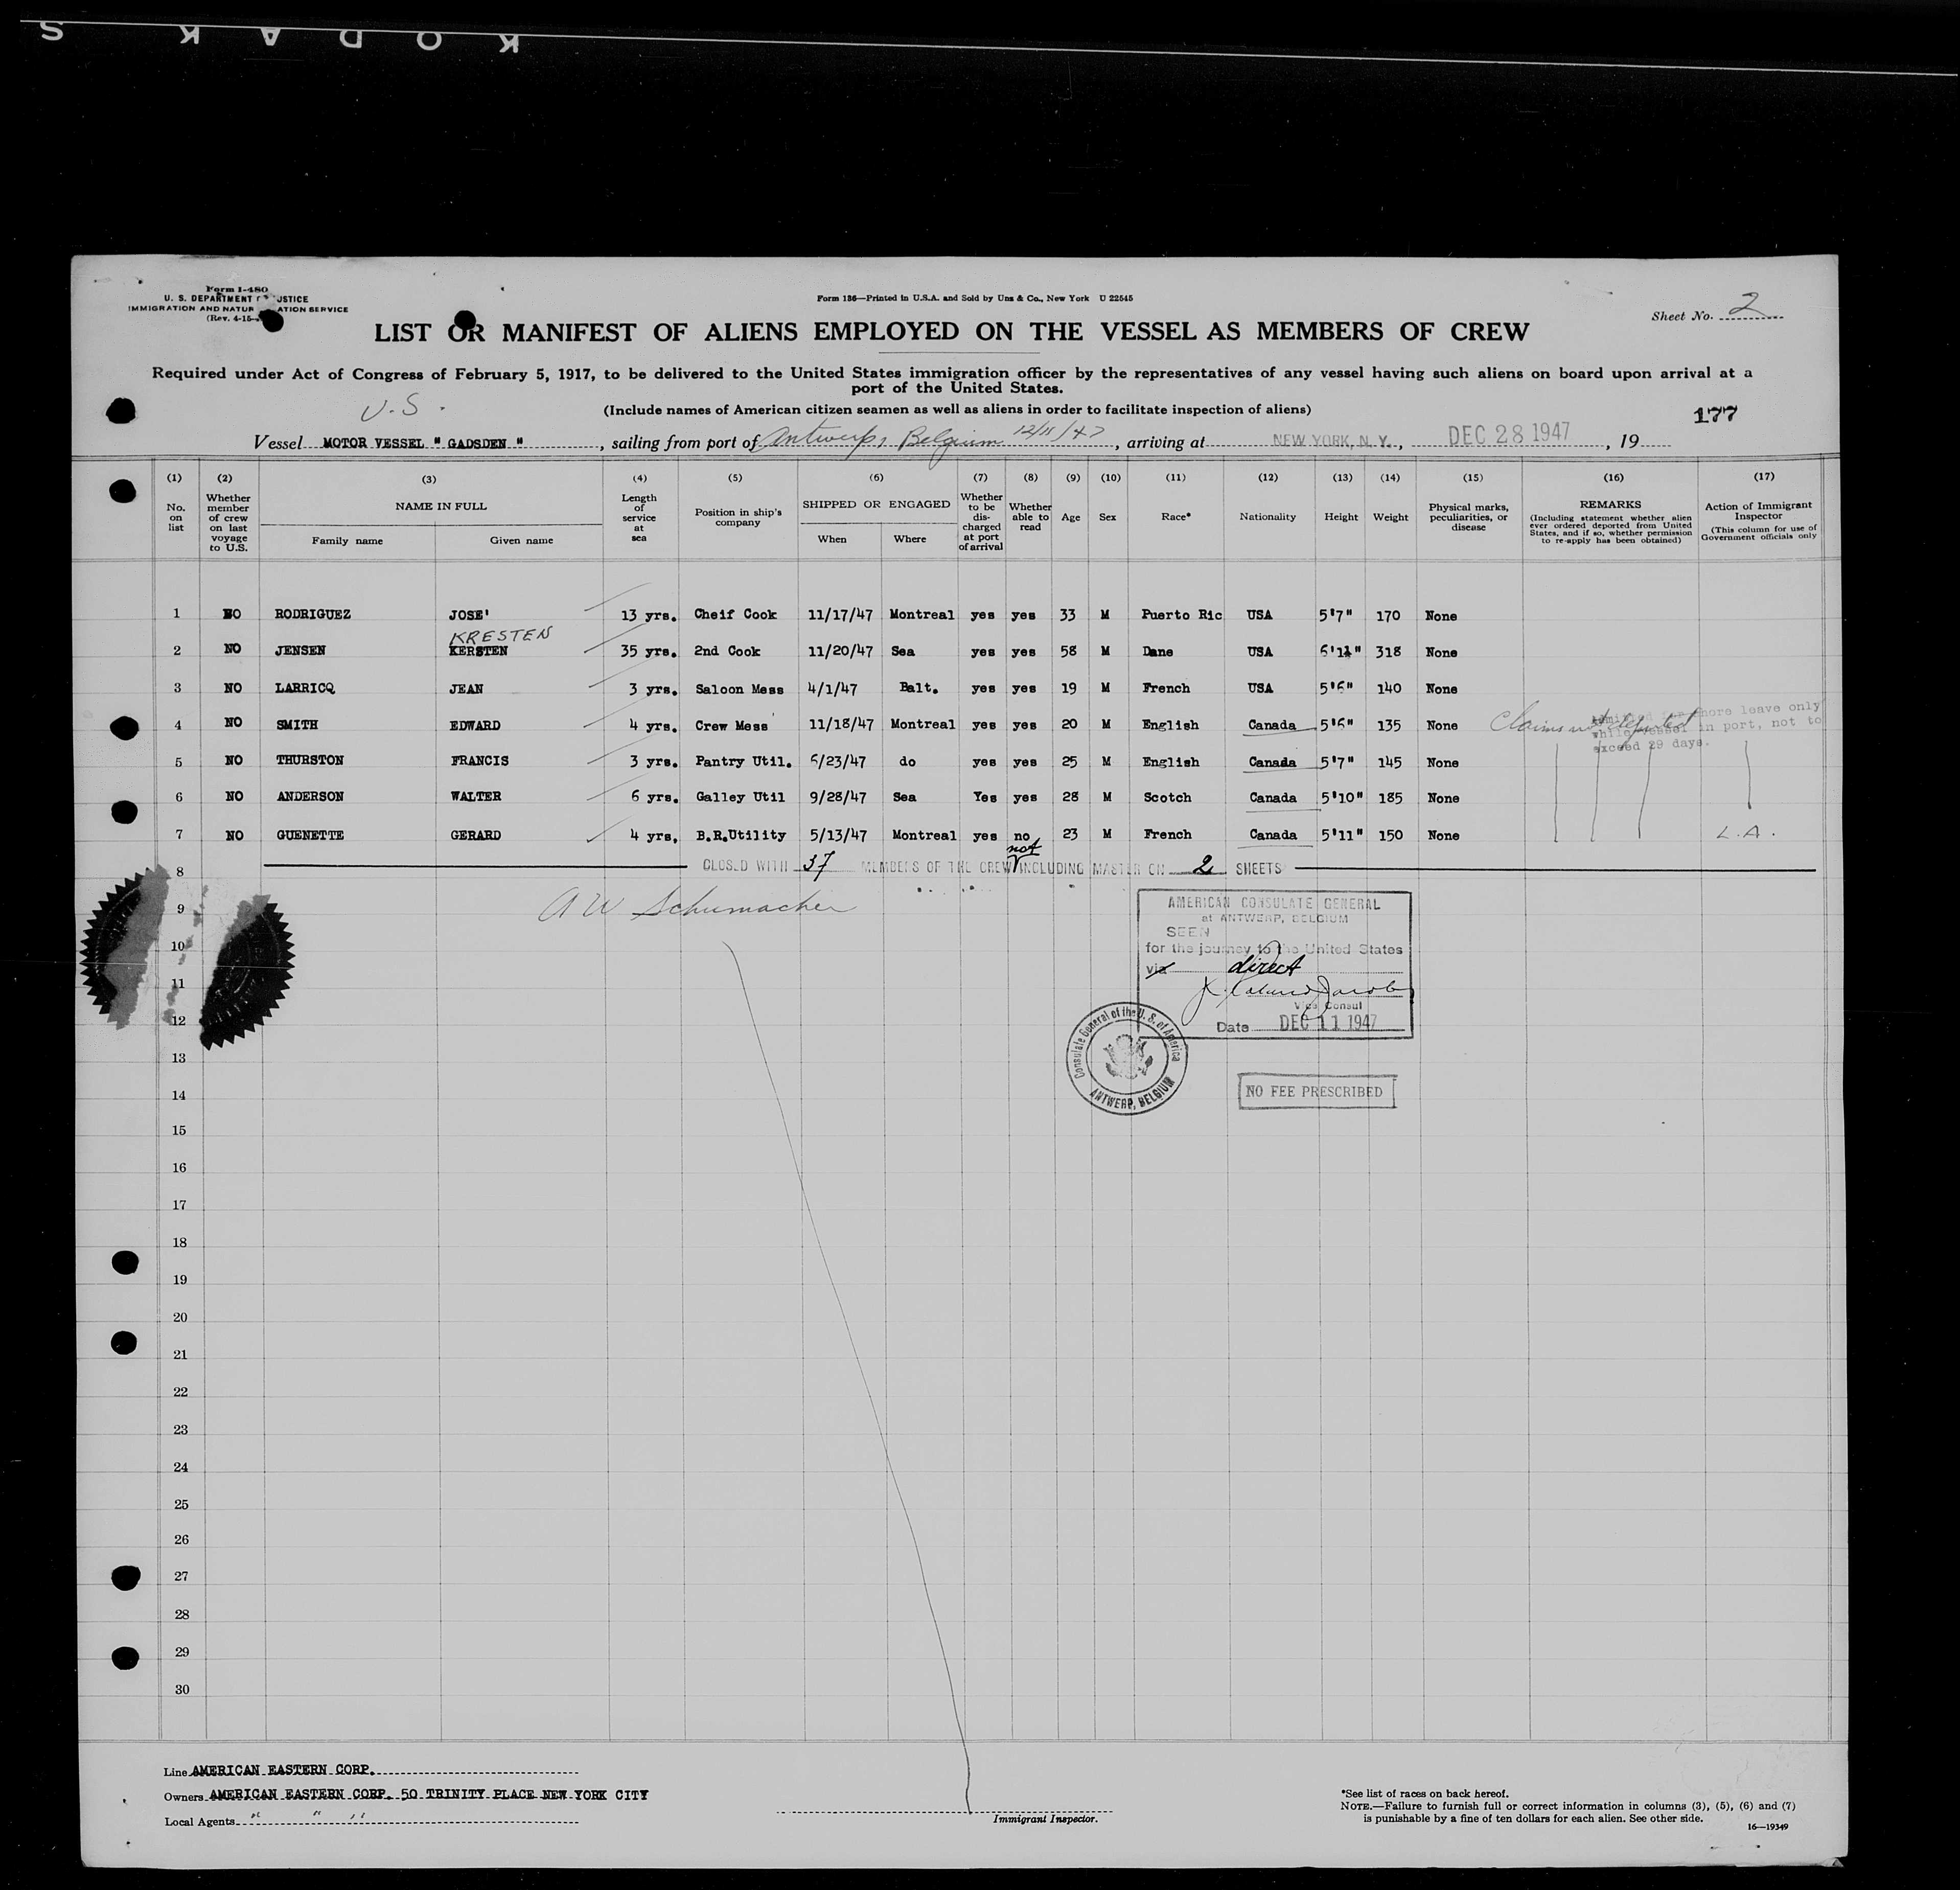Click given name EDWARD
The image size is (1960, 1890).
475,725
